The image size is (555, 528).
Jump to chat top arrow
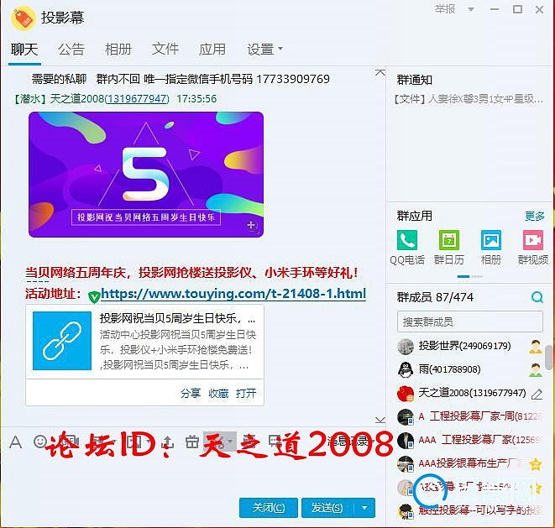[380, 73]
